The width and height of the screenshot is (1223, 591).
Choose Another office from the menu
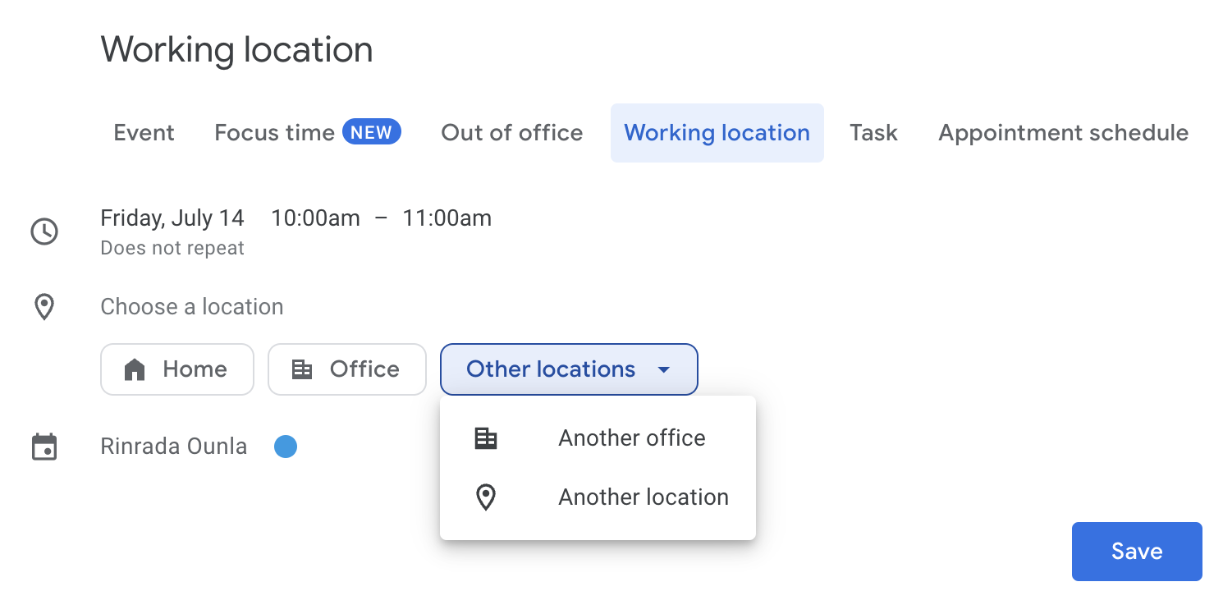click(x=631, y=438)
